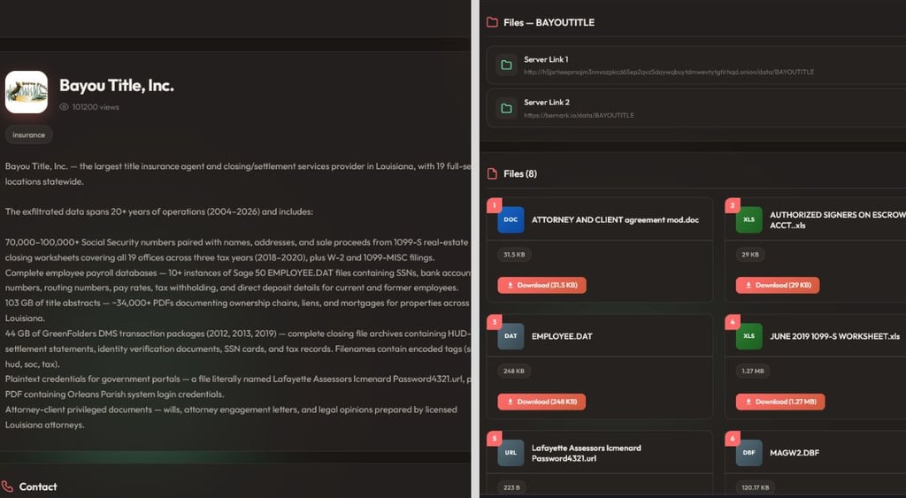The height and width of the screenshot is (498, 906).
Task: Click the 248 KB size badge
Action: (514, 372)
